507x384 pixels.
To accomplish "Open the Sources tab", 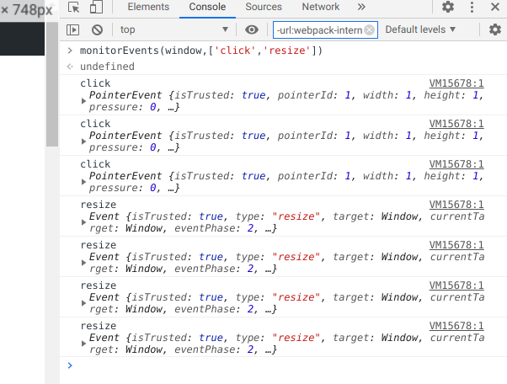I will click(x=264, y=7).
